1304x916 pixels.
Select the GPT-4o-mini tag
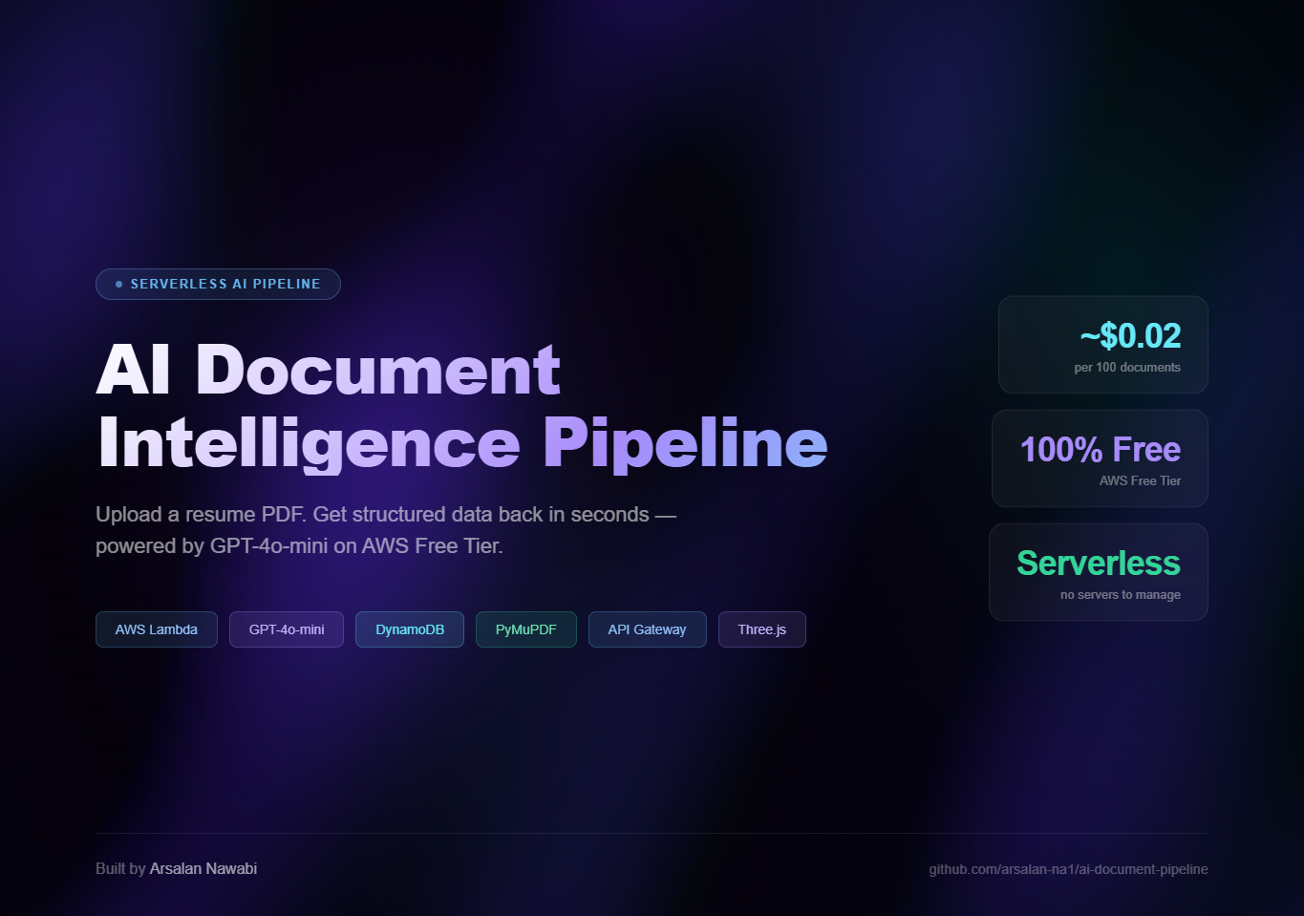tap(287, 629)
